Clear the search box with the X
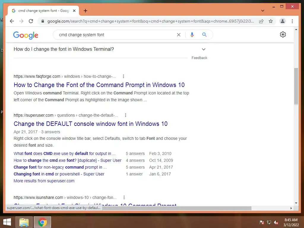 click(178, 35)
